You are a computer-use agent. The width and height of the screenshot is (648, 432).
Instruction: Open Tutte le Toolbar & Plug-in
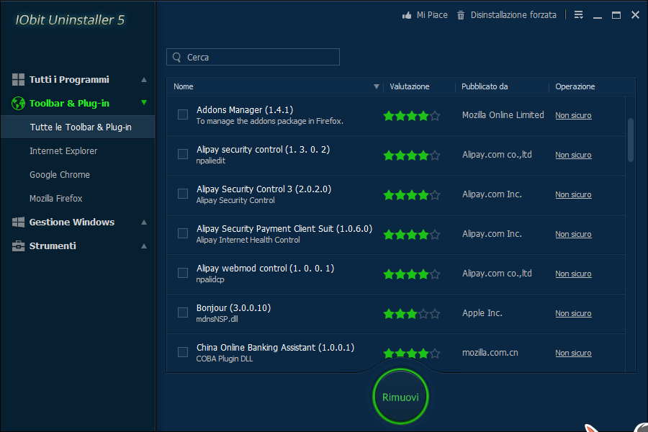(x=78, y=127)
